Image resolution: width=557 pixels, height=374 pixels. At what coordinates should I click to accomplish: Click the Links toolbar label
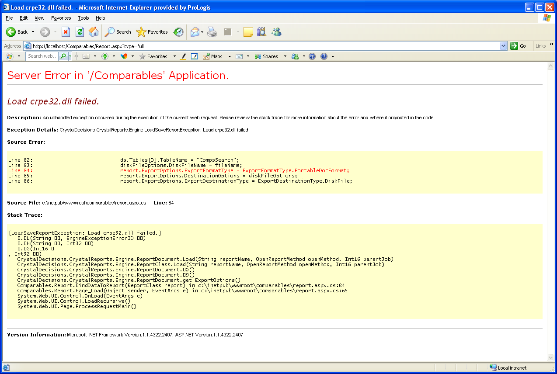click(540, 46)
